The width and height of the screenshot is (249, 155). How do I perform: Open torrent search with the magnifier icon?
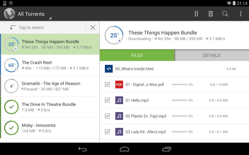pyautogui.click(x=225, y=14)
